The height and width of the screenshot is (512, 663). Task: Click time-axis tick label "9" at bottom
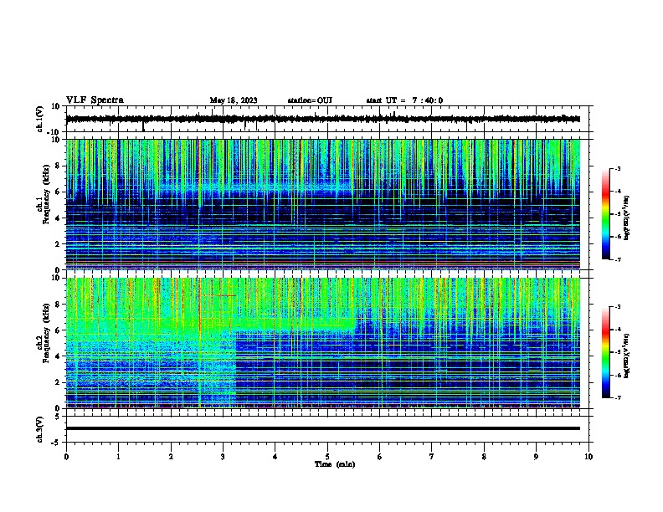(x=536, y=457)
